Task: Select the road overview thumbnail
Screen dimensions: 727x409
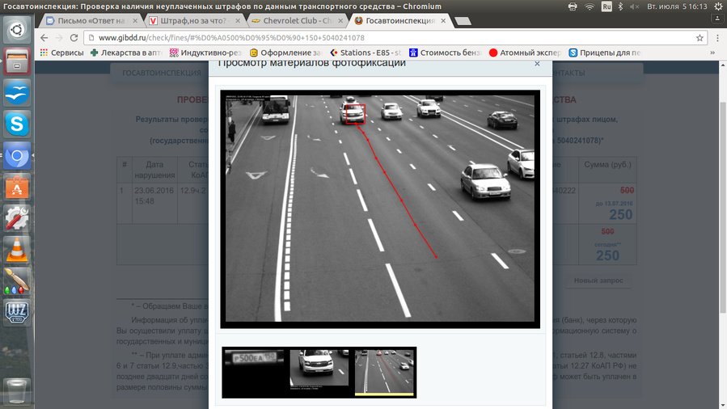Action: pyautogui.click(x=384, y=372)
